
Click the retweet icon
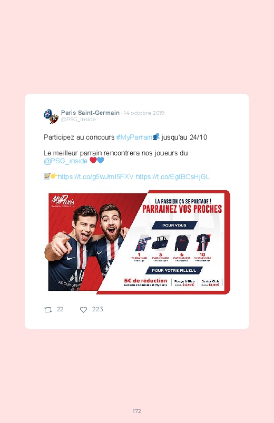point(48,310)
